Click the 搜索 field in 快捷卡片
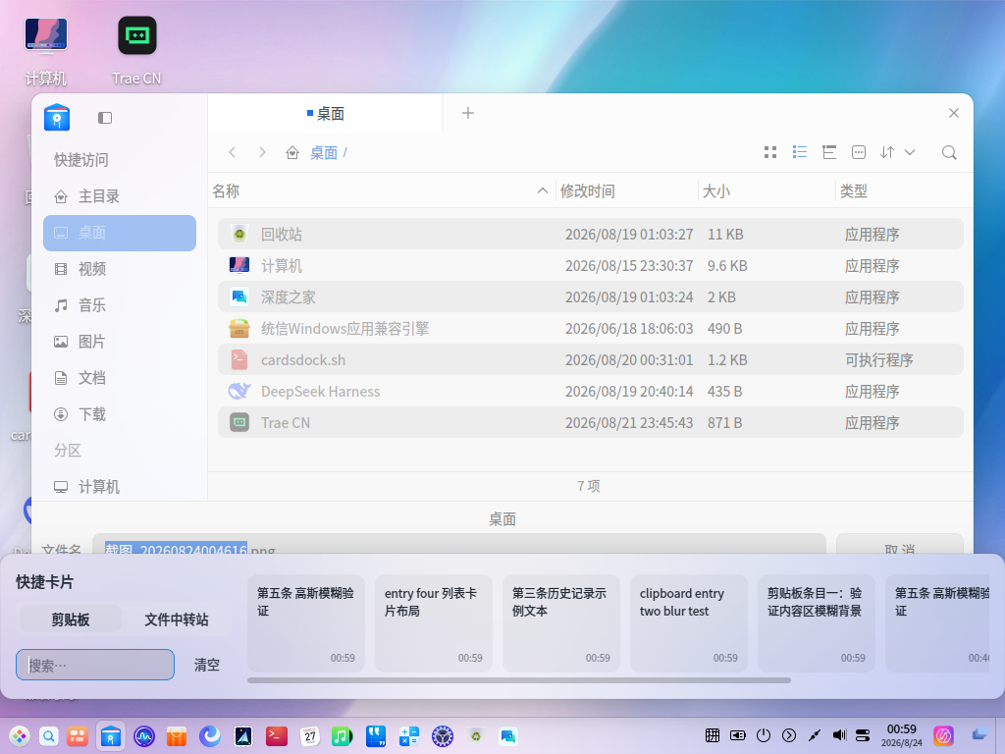This screenshot has width=1005, height=754. tap(95, 665)
